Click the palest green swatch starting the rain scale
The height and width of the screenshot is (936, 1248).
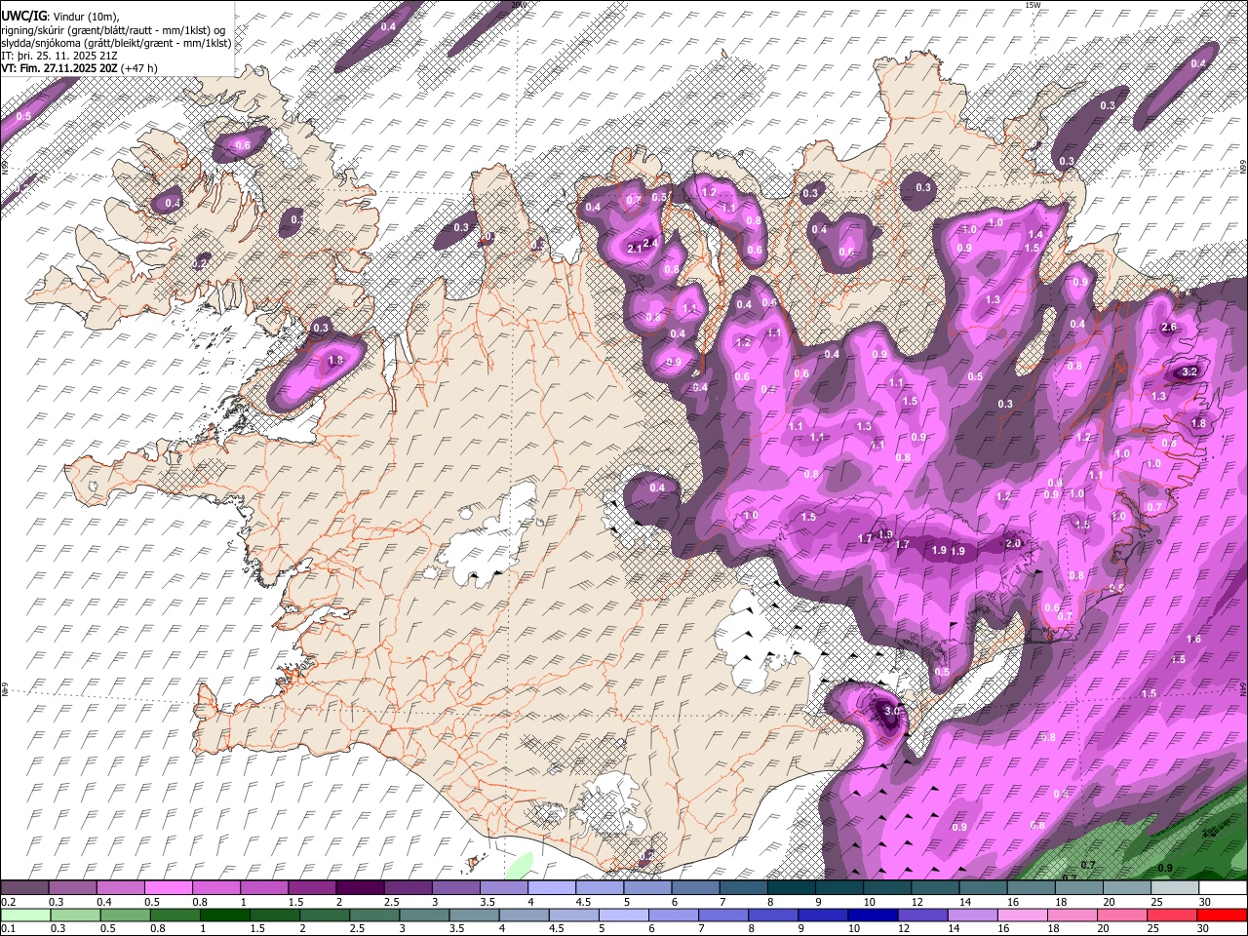24,916
